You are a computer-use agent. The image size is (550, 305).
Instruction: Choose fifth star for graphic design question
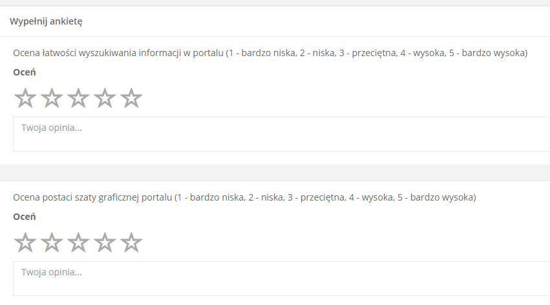[131, 242]
